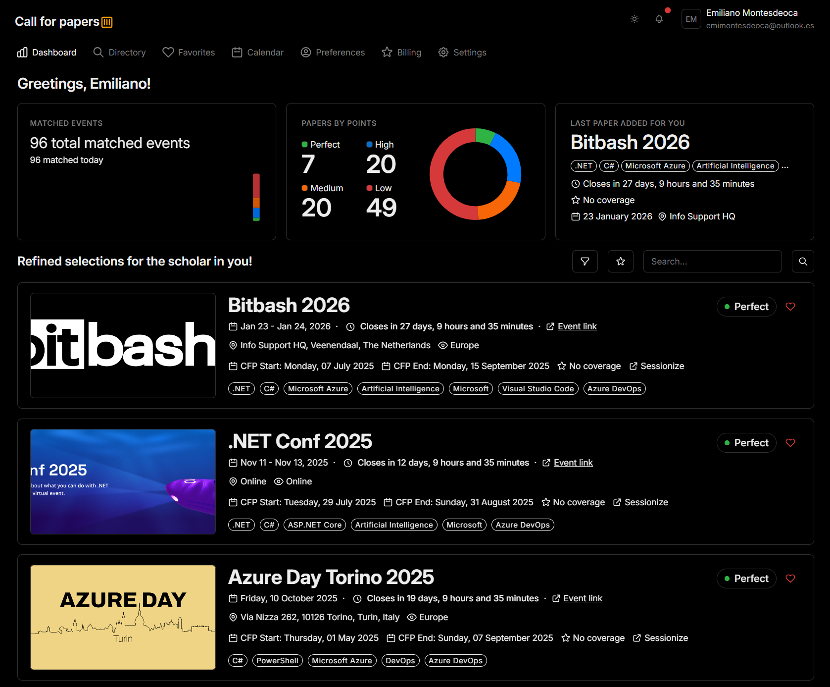Open the Dashboard tab
The image size is (830, 687).
(x=47, y=53)
